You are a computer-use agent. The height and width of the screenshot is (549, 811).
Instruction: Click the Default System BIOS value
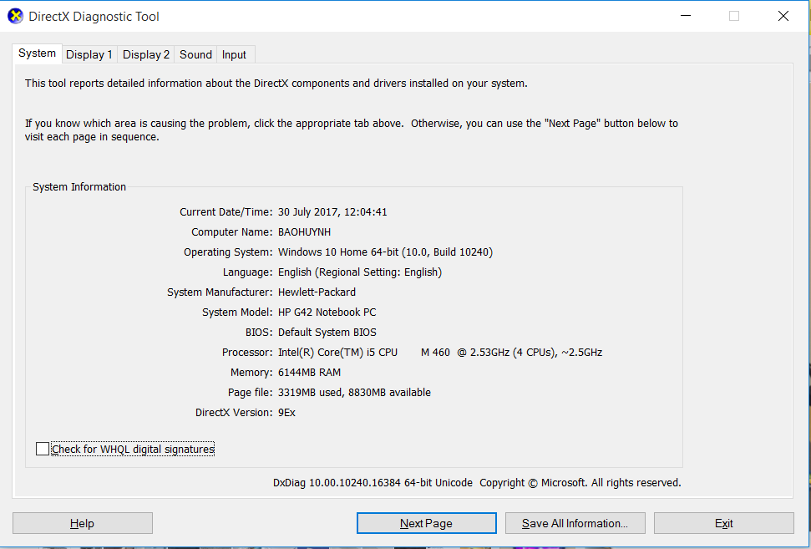point(327,333)
